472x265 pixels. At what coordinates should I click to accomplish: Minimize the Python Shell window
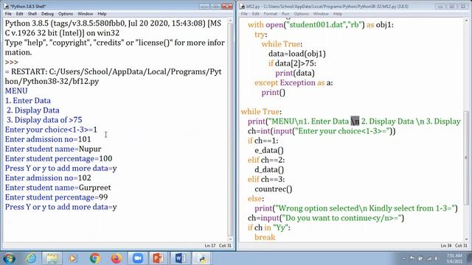(204, 7)
